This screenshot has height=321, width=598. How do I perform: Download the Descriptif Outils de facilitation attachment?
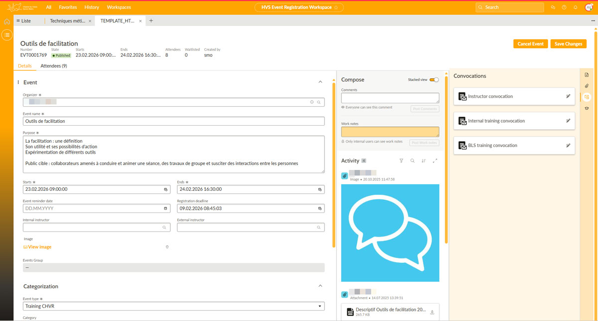pos(432,312)
